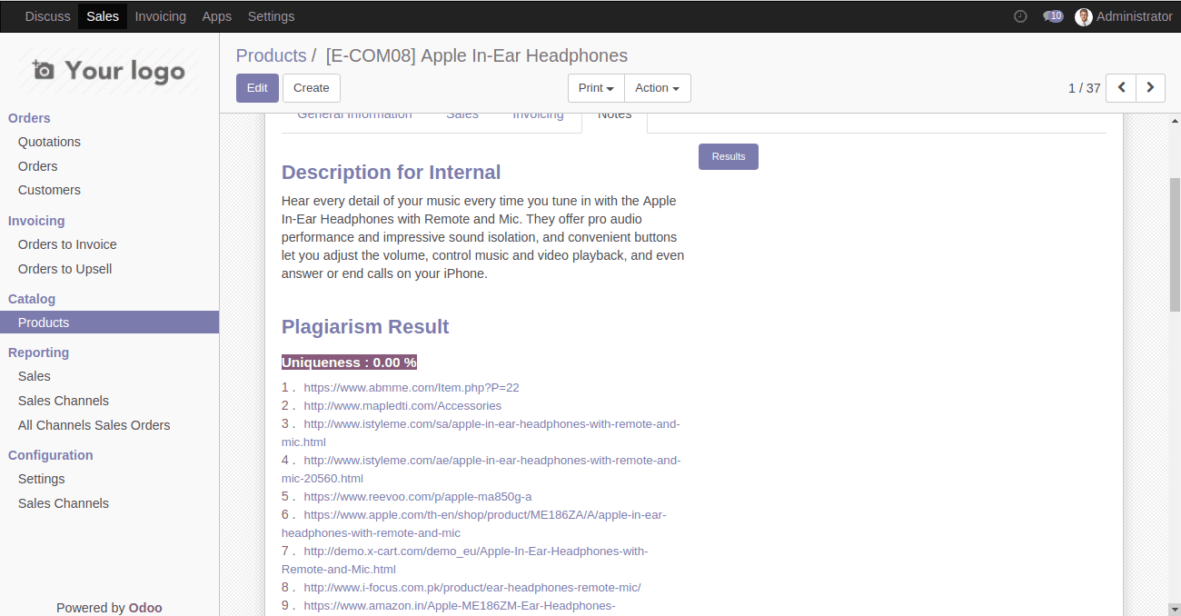
Task: Open the reevoo.com apple-ma850g-a link
Action: point(418,496)
